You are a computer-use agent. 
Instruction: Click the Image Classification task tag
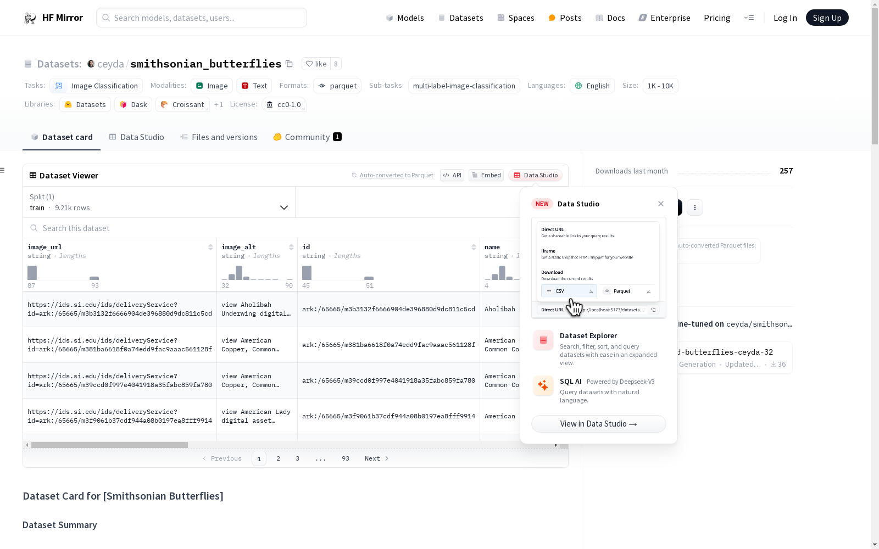coord(96,86)
